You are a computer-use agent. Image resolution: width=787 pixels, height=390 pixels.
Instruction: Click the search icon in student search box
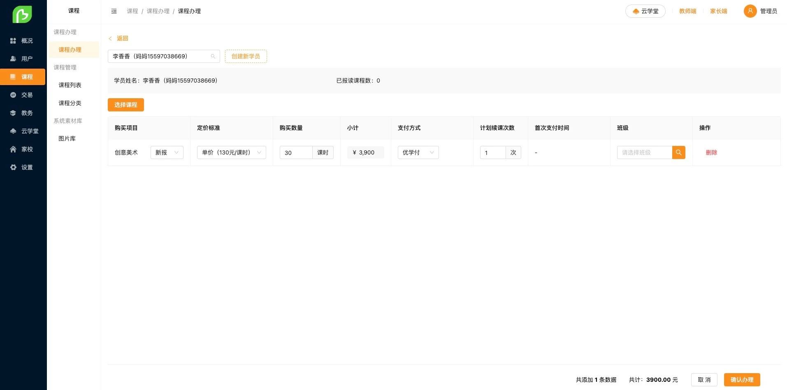click(213, 56)
